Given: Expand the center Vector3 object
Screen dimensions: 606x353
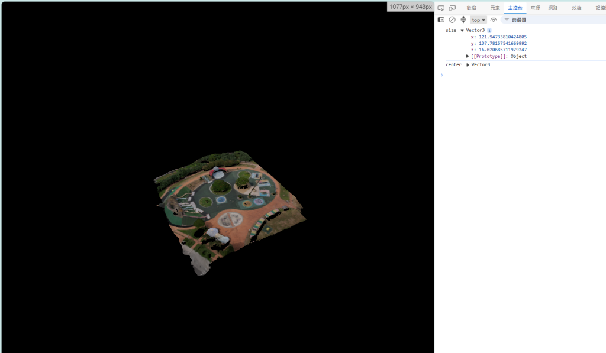Looking at the screenshot, I should click(468, 65).
